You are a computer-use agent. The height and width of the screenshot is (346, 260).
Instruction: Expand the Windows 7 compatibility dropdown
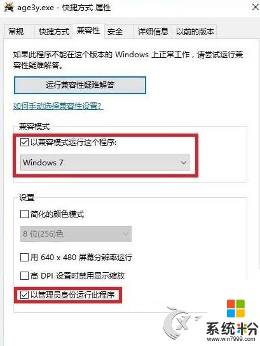coord(105,163)
